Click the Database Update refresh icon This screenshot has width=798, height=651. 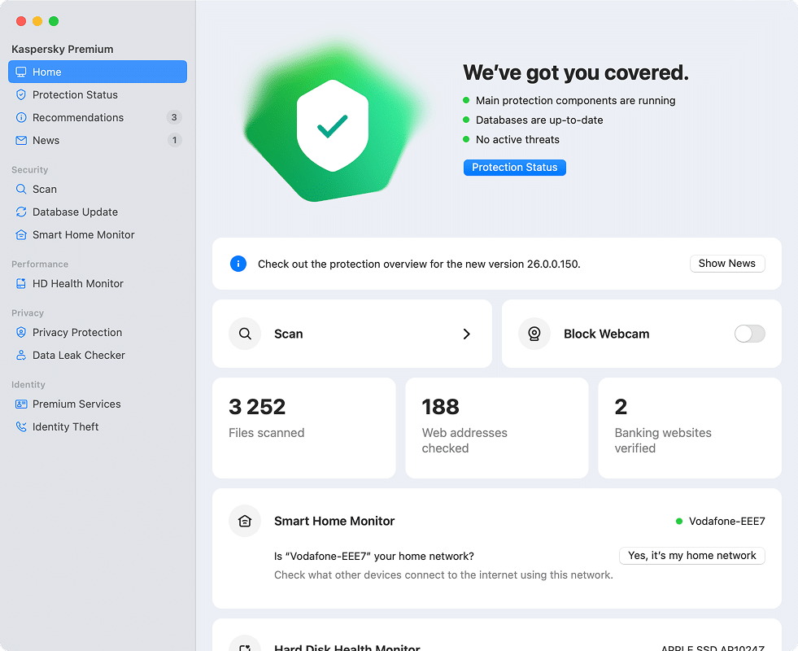(x=21, y=212)
